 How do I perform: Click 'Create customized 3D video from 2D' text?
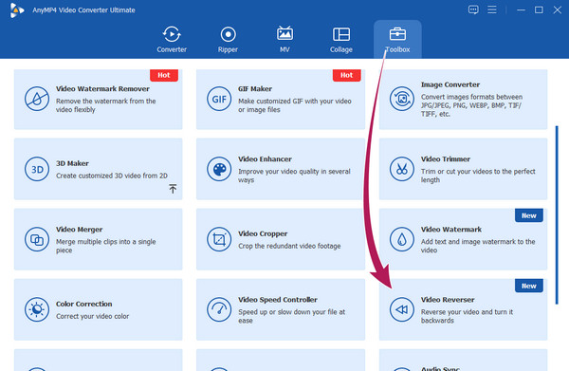click(x=112, y=176)
